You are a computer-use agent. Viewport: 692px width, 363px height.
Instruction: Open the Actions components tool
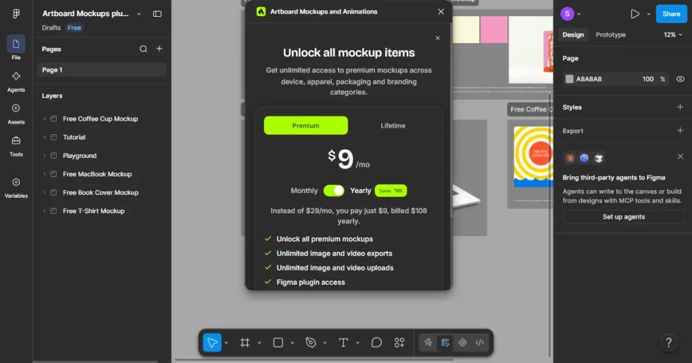tap(399, 342)
